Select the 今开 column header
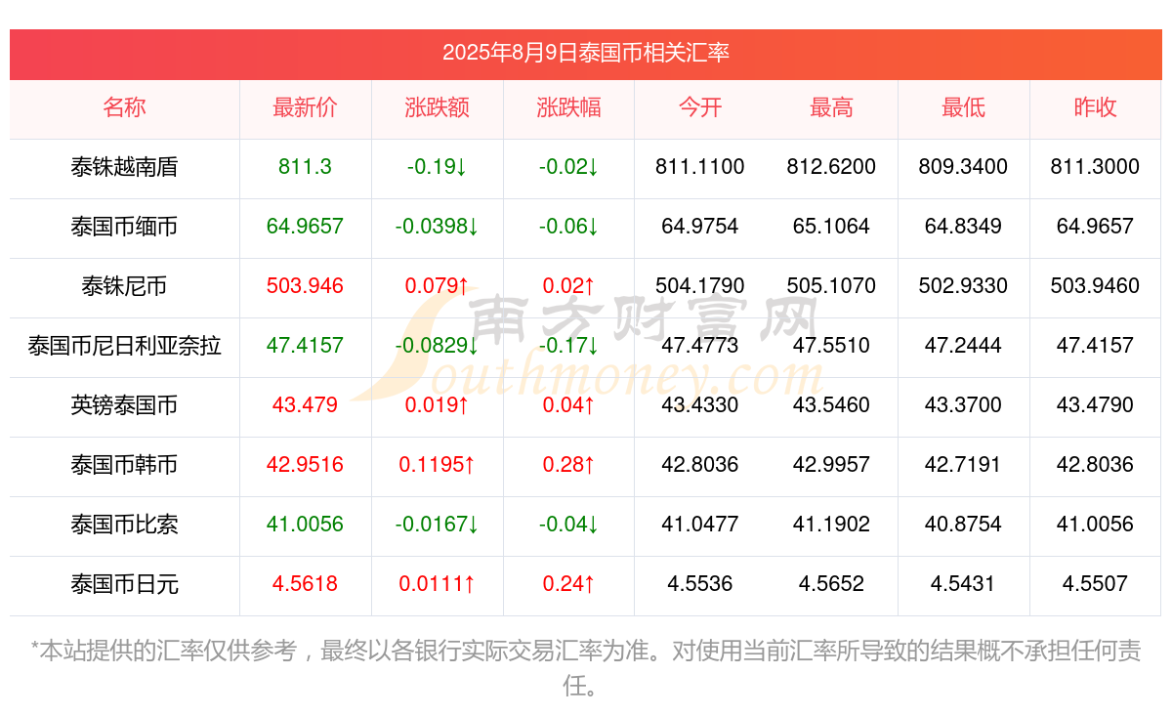This screenshot has width=1172, height=716. tap(700, 107)
